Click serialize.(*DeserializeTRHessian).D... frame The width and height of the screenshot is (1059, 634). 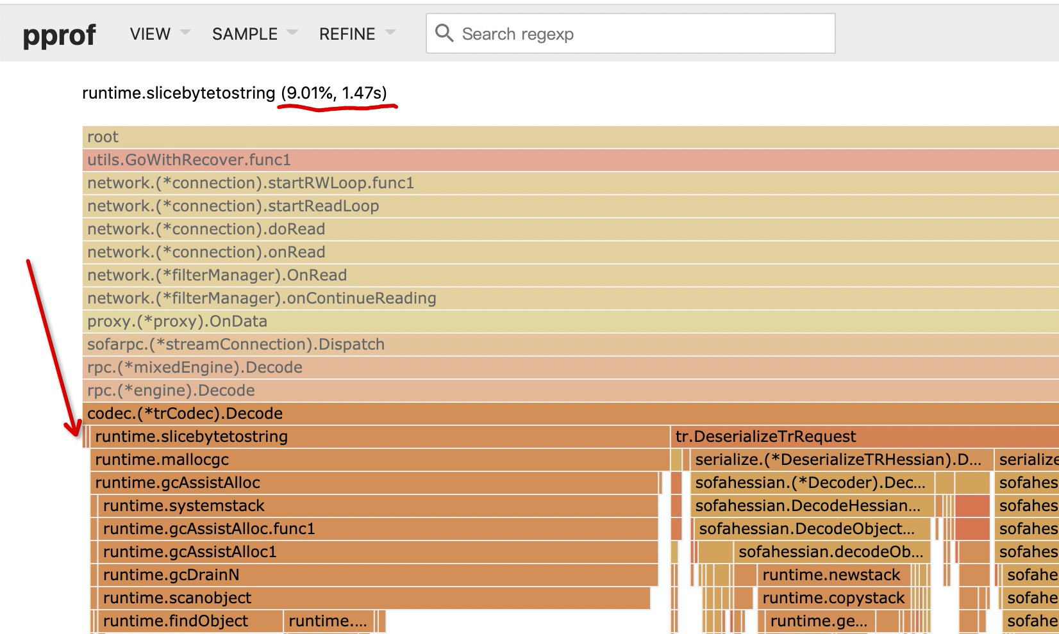point(841,460)
